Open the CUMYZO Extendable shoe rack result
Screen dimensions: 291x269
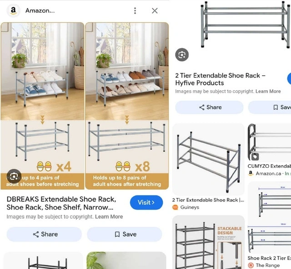point(269,166)
